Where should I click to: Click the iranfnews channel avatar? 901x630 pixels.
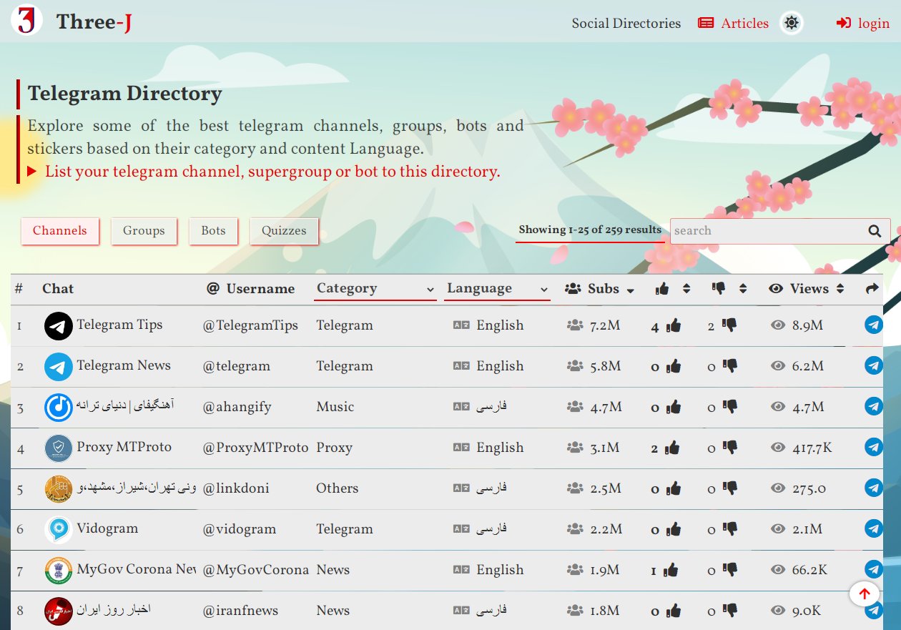coord(59,611)
